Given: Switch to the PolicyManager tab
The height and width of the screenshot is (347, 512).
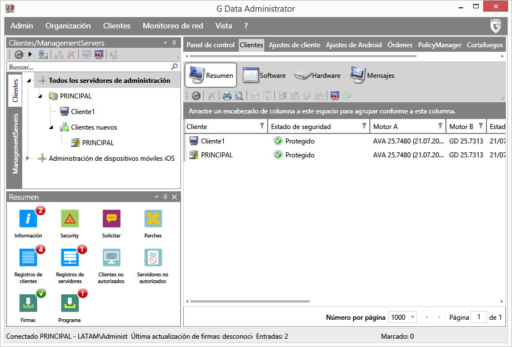Looking at the screenshot, I should (439, 45).
